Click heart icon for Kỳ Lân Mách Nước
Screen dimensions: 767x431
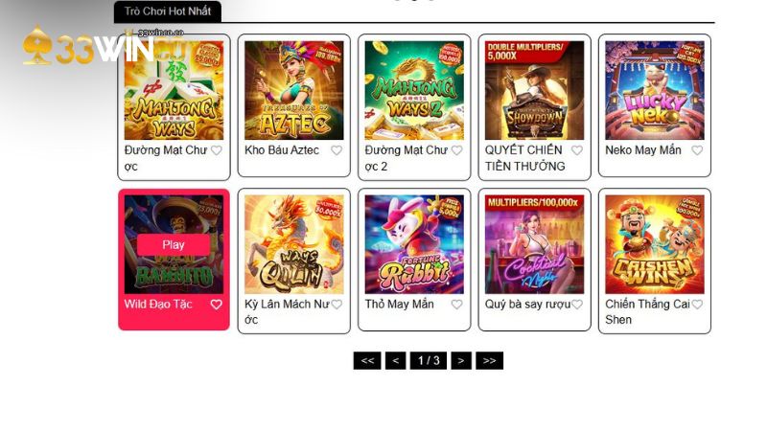(337, 305)
